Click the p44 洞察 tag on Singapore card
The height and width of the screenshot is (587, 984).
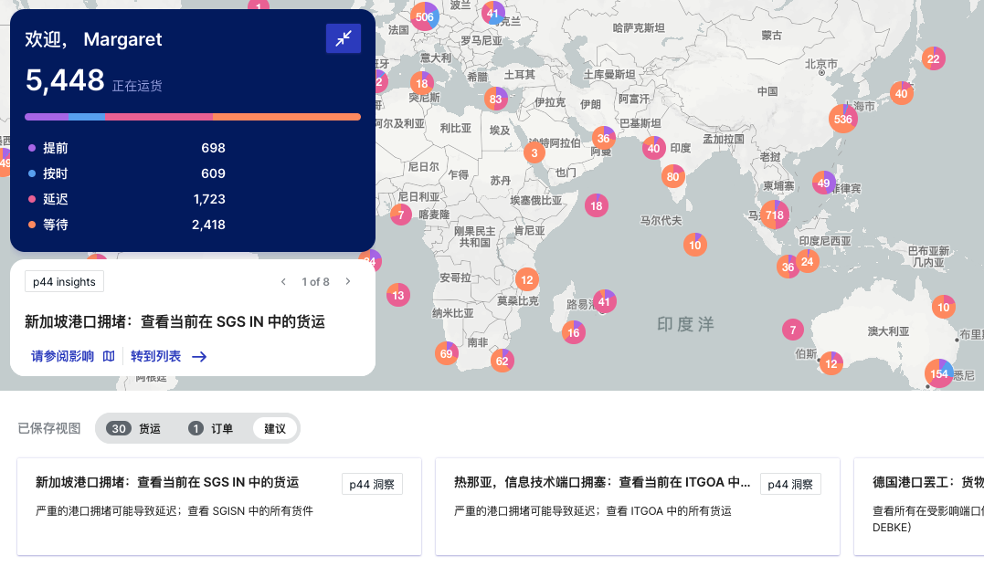click(372, 484)
